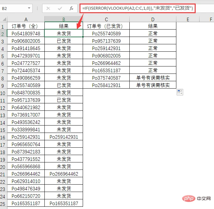Select cell Po258412931

(106, 85)
